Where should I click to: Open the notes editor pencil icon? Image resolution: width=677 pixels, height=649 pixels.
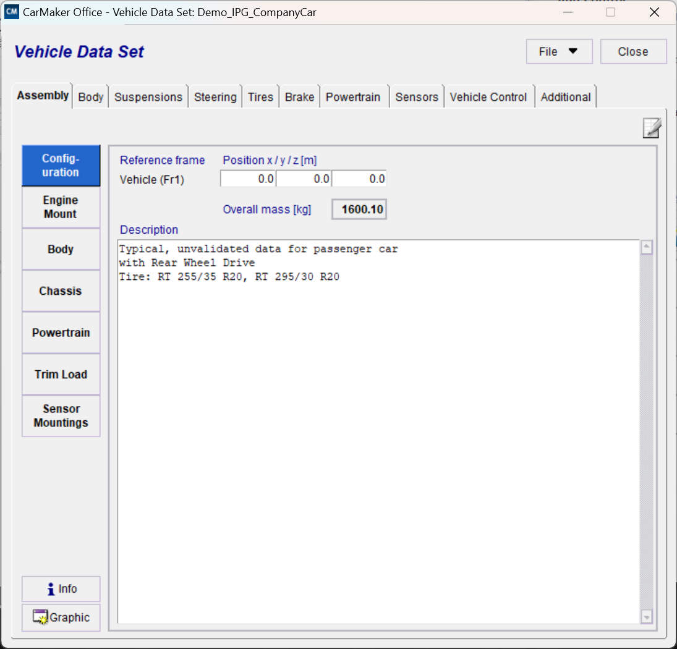tap(652, 128)
